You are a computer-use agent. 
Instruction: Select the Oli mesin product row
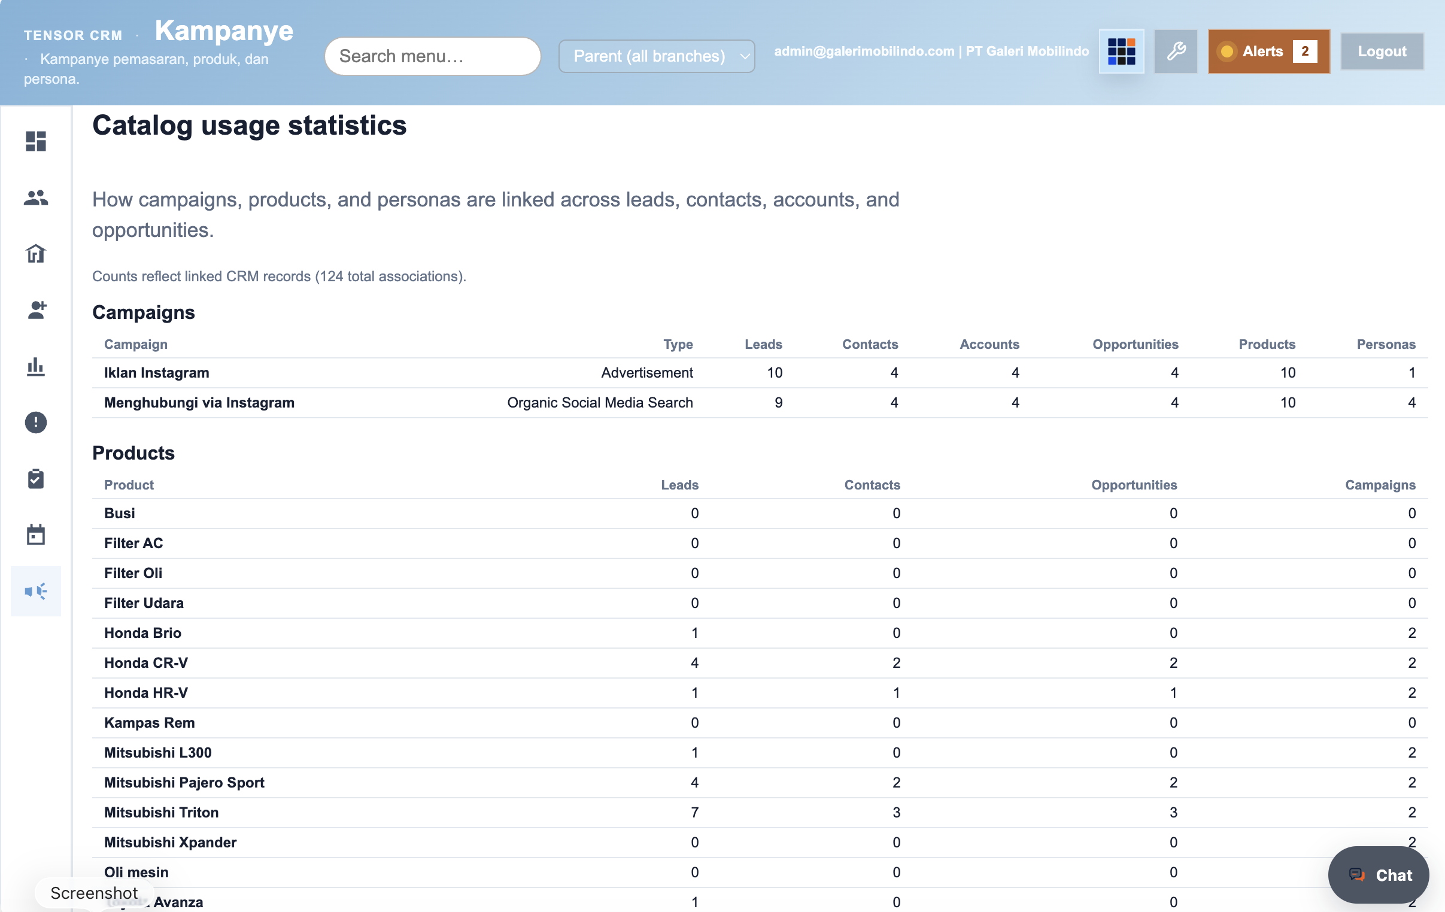point(760,873)
